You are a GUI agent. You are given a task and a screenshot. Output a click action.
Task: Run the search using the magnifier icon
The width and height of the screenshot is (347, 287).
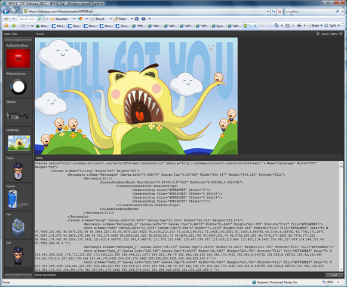point(337,11)
